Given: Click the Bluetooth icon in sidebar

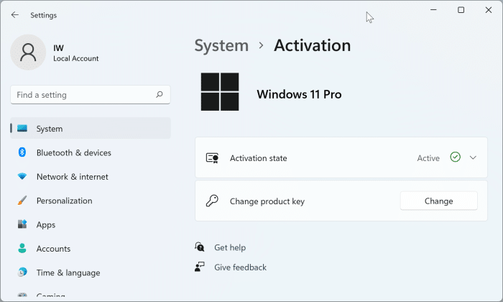Looking at the screenshot, I should 22,152.
